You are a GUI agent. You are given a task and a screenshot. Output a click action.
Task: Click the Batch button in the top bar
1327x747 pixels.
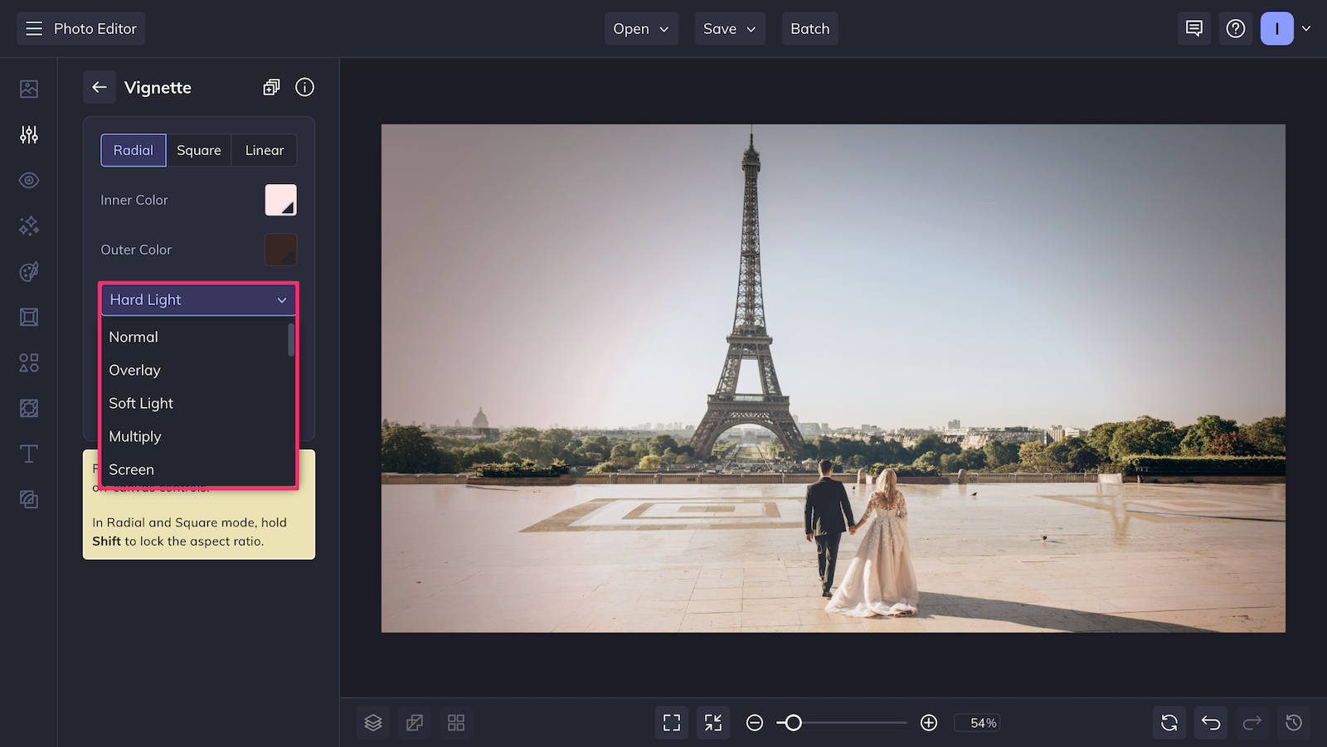[809, 28]
